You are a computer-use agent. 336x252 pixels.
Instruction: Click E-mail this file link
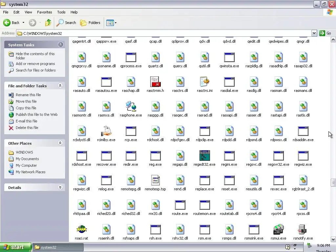coord(26,121)
